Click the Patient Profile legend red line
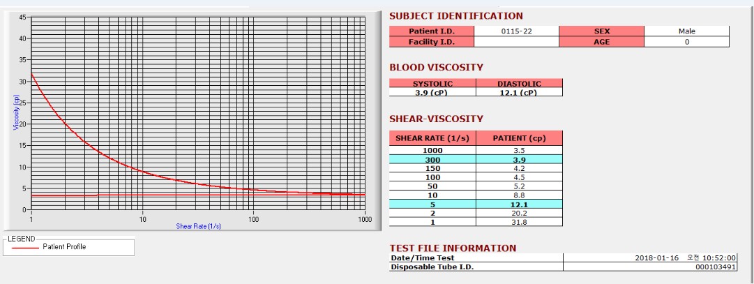Screen dimensions: 754x284 [24, 248]
